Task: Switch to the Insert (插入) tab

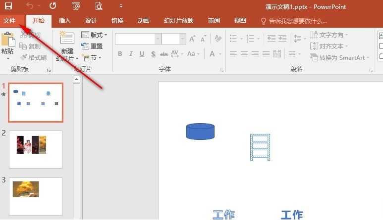Action: point(64,21)
